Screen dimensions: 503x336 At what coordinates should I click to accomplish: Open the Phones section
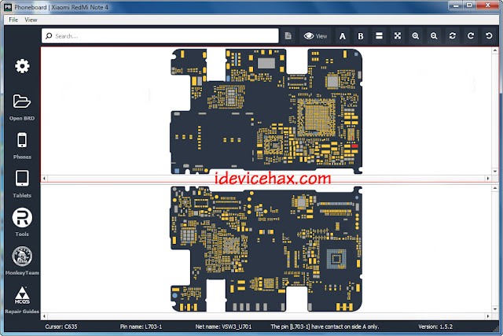[22, 140]
